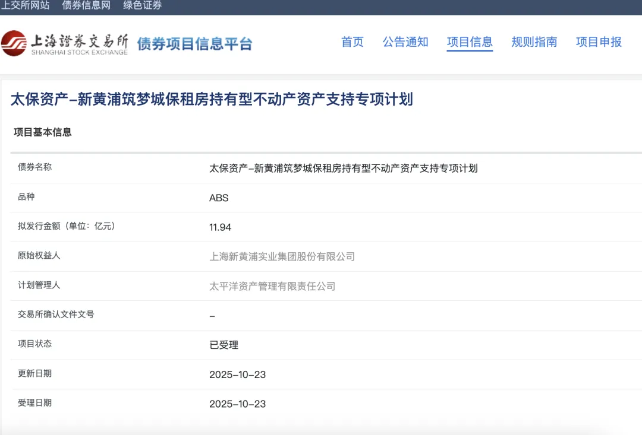The height and width of the screenshot is (435, 642).
Task: Click the 上海新黄浦实业集团股份有限公司 originator link
Action: click(x=282, y=256)
